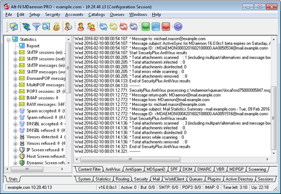The image size is (281, 194).
Task: Click the log pane vertical scrollbar down arrow
Action: (x=274, y=153)
